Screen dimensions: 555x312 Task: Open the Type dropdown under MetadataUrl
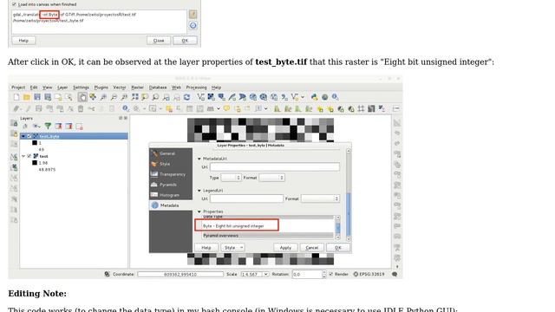(x=232, y=178)
